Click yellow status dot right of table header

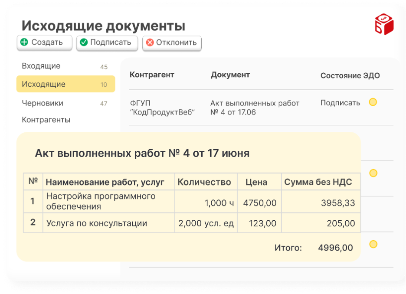pyautogui.click(x=373, y=173)
